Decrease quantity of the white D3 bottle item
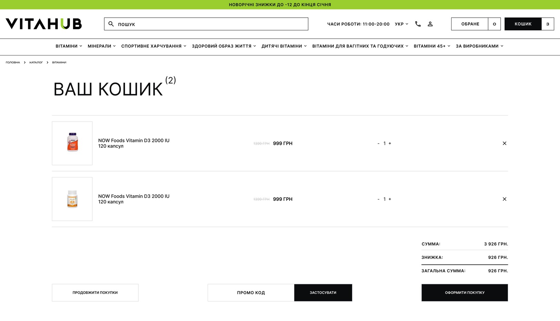 (378, 199)
